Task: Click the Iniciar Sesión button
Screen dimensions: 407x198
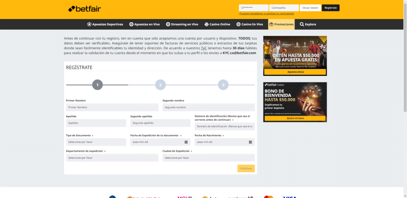Action: tap(310, 8)
